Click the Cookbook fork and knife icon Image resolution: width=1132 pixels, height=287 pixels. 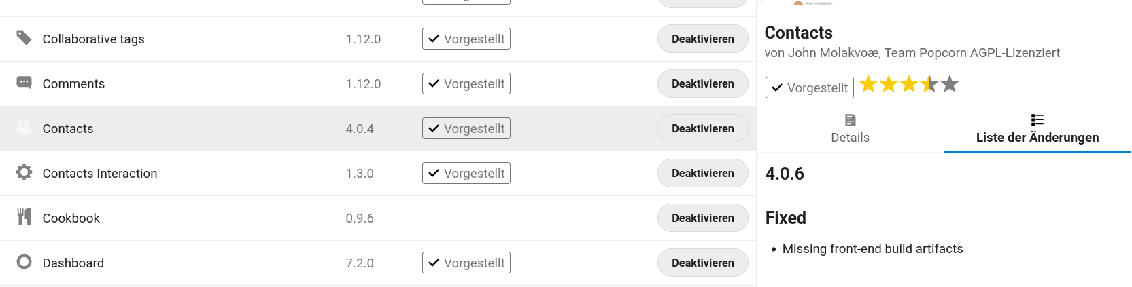point(24,217)
